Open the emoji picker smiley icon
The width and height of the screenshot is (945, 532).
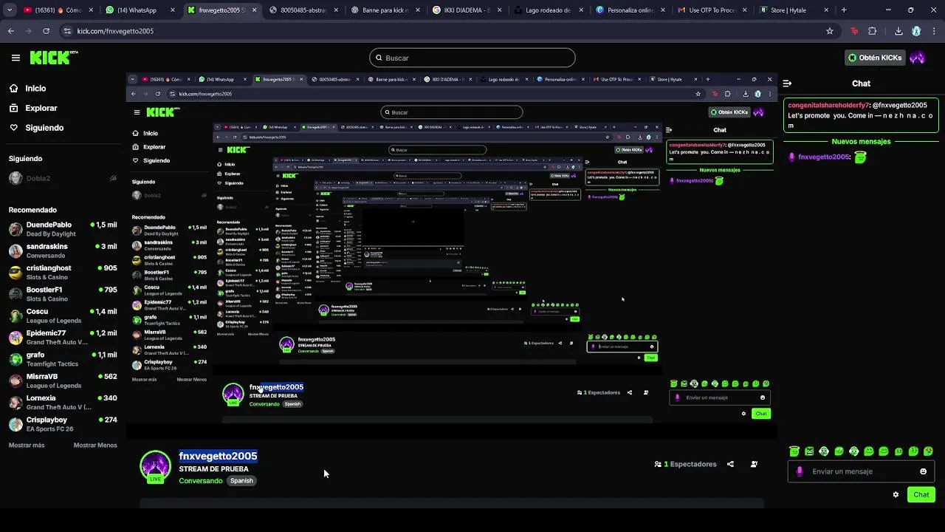[x=923, y=471]
